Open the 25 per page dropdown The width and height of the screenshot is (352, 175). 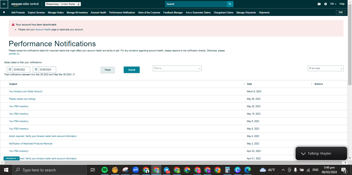click(326, 68)
